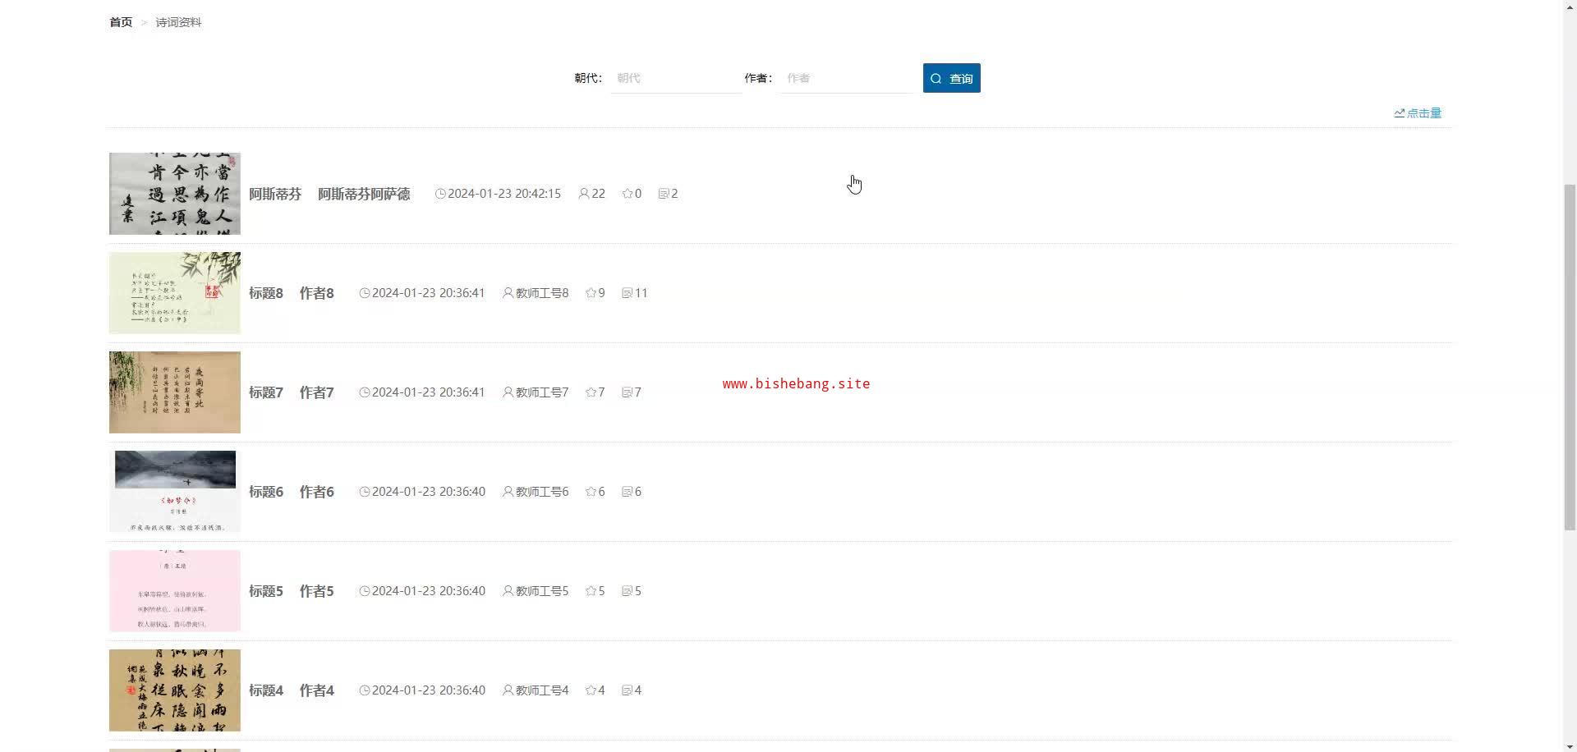Screen dimensions: 1577x752
Task: Click the user icon beside 教师工号6
Action: coord(508,492)
